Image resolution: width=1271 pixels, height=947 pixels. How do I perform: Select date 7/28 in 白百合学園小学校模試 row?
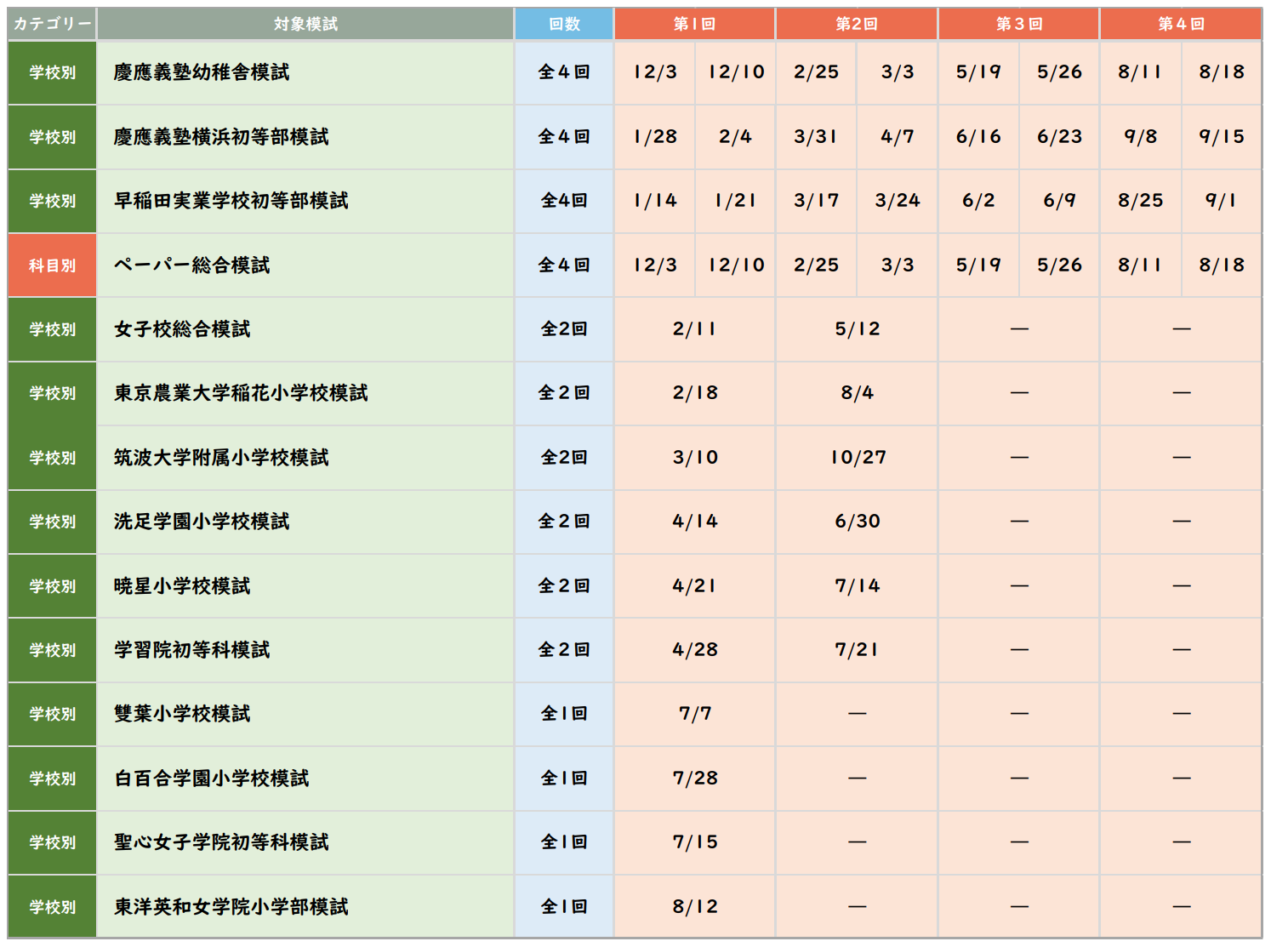(695, 779)
